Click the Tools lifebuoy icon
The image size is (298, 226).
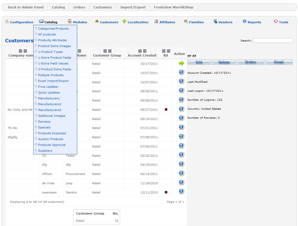(x=276, y=21)
